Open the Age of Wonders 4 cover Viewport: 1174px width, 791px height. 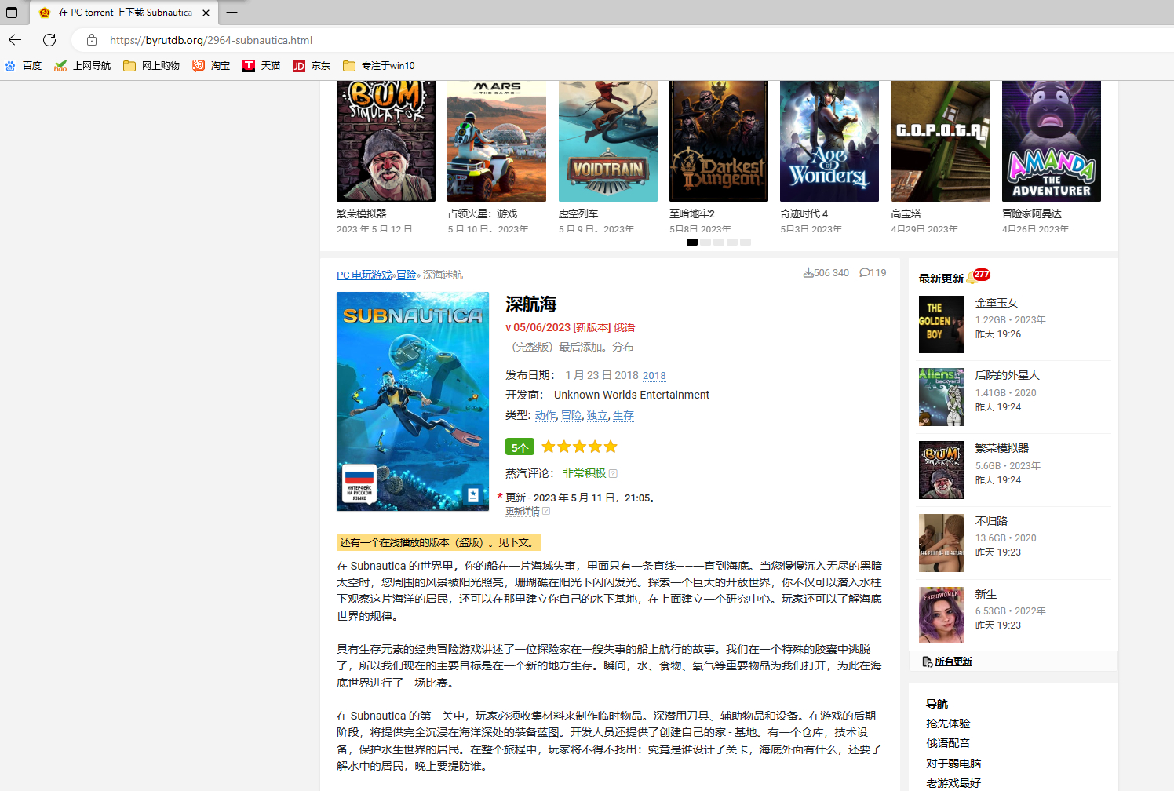point(829,141)
